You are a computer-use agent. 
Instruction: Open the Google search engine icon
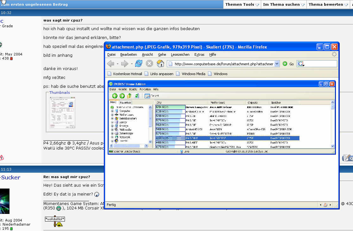coord(301,64)
